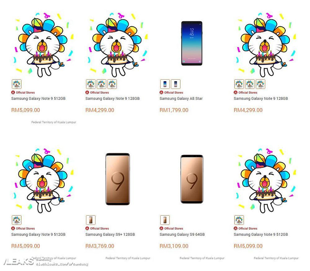This screenshot has width=310, height=271.
Task: Open the Samsung Galaxy S9 64GB title link
Action: pos(182,234)
